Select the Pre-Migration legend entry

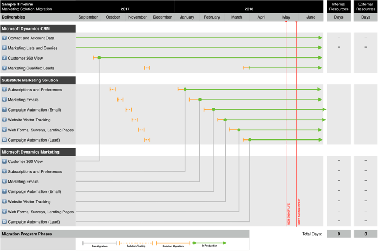coord(99,244)
